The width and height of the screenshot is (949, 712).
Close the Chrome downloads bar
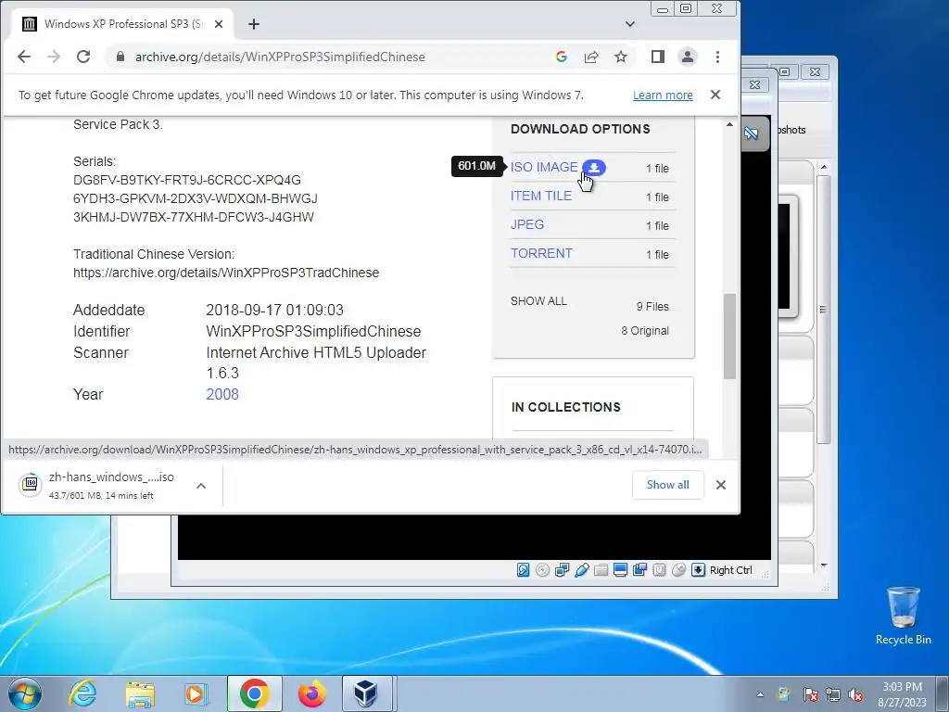coord(721,485)
